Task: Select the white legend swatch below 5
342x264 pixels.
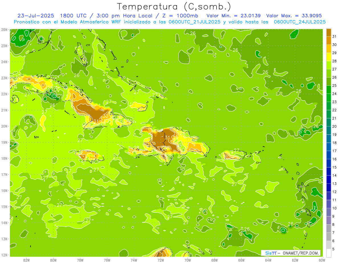Action: (x=329, y=253)
